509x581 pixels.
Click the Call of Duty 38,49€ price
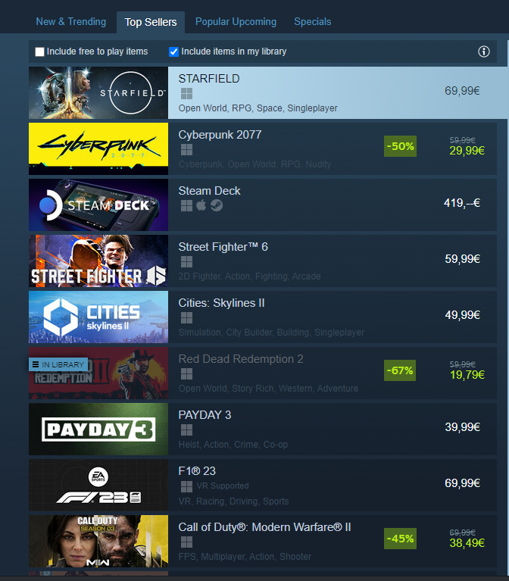point(467,543)
